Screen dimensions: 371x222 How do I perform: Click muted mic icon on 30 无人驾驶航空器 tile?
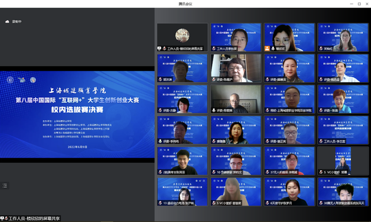coord(321,203)
